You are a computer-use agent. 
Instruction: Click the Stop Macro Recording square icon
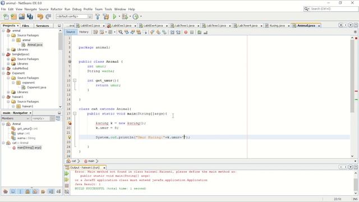[x=192, y=33]
